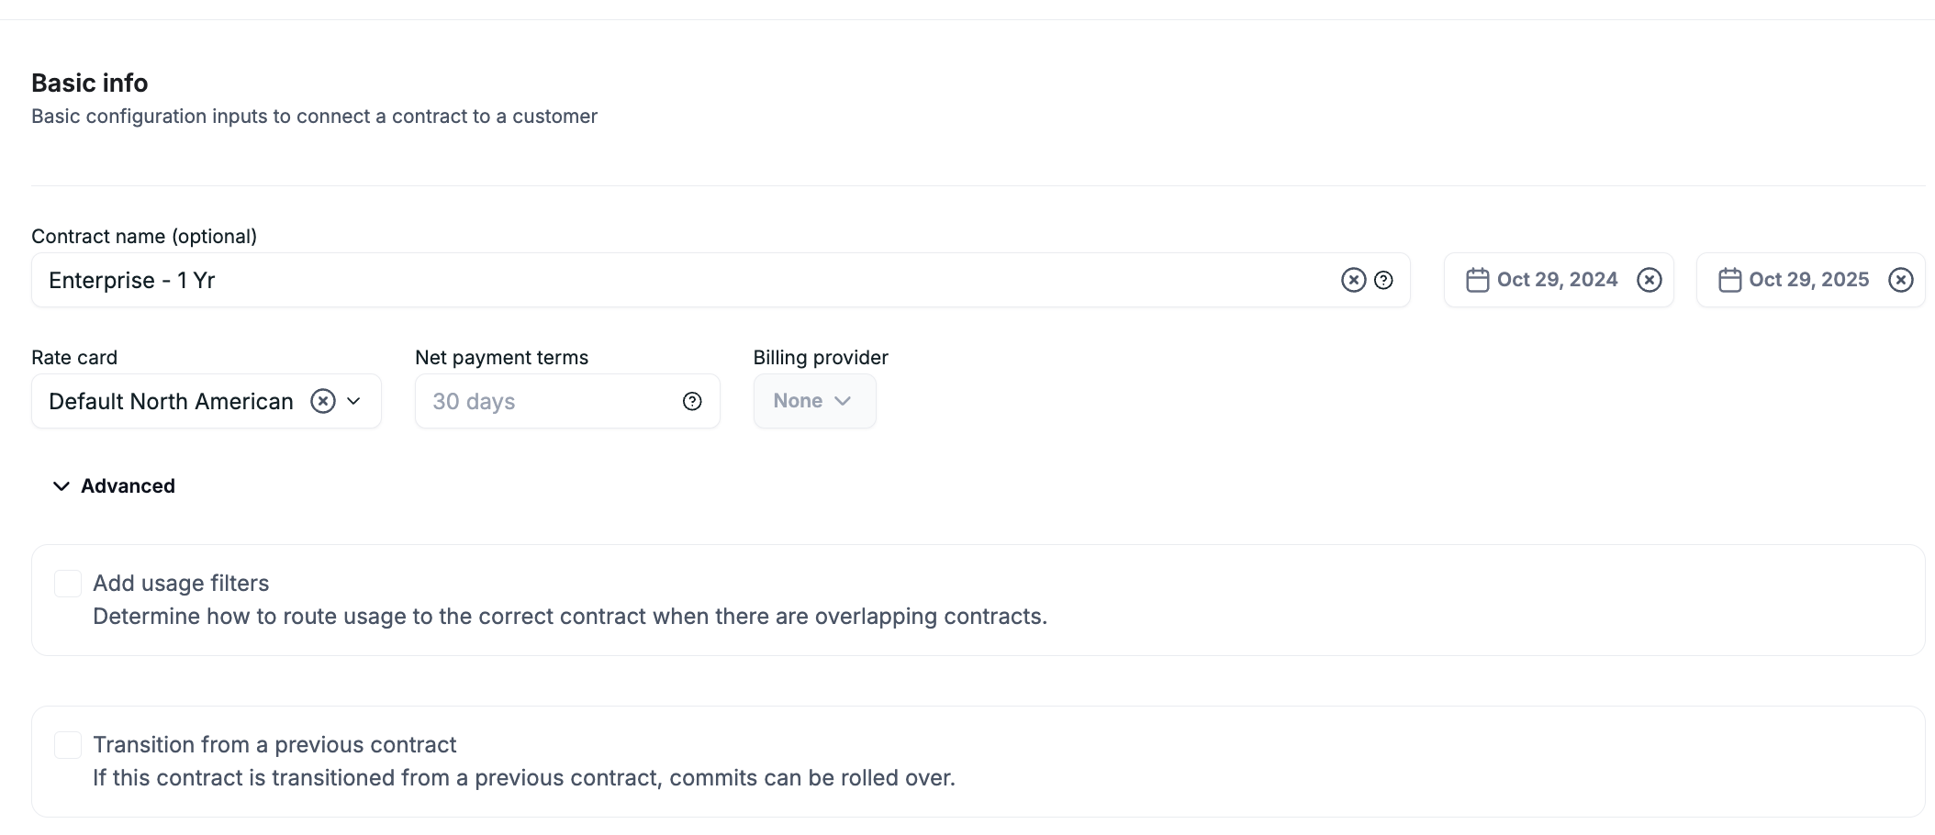Click Transition from a previous contract label
The width and height of the screenshot is (1935, 835).
pos(274,744)
